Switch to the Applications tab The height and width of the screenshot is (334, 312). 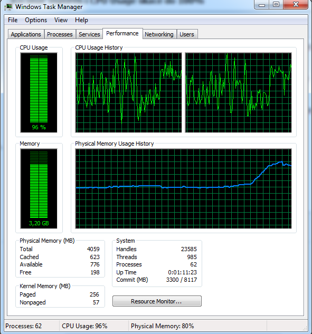point(26,34)
